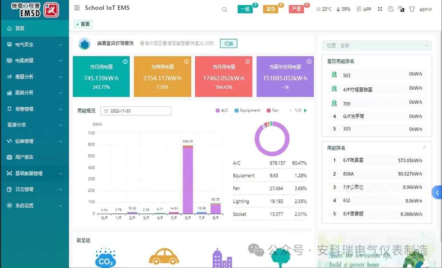Collapse sidebar with hamburger menu icon

click(x=77, y=8)
